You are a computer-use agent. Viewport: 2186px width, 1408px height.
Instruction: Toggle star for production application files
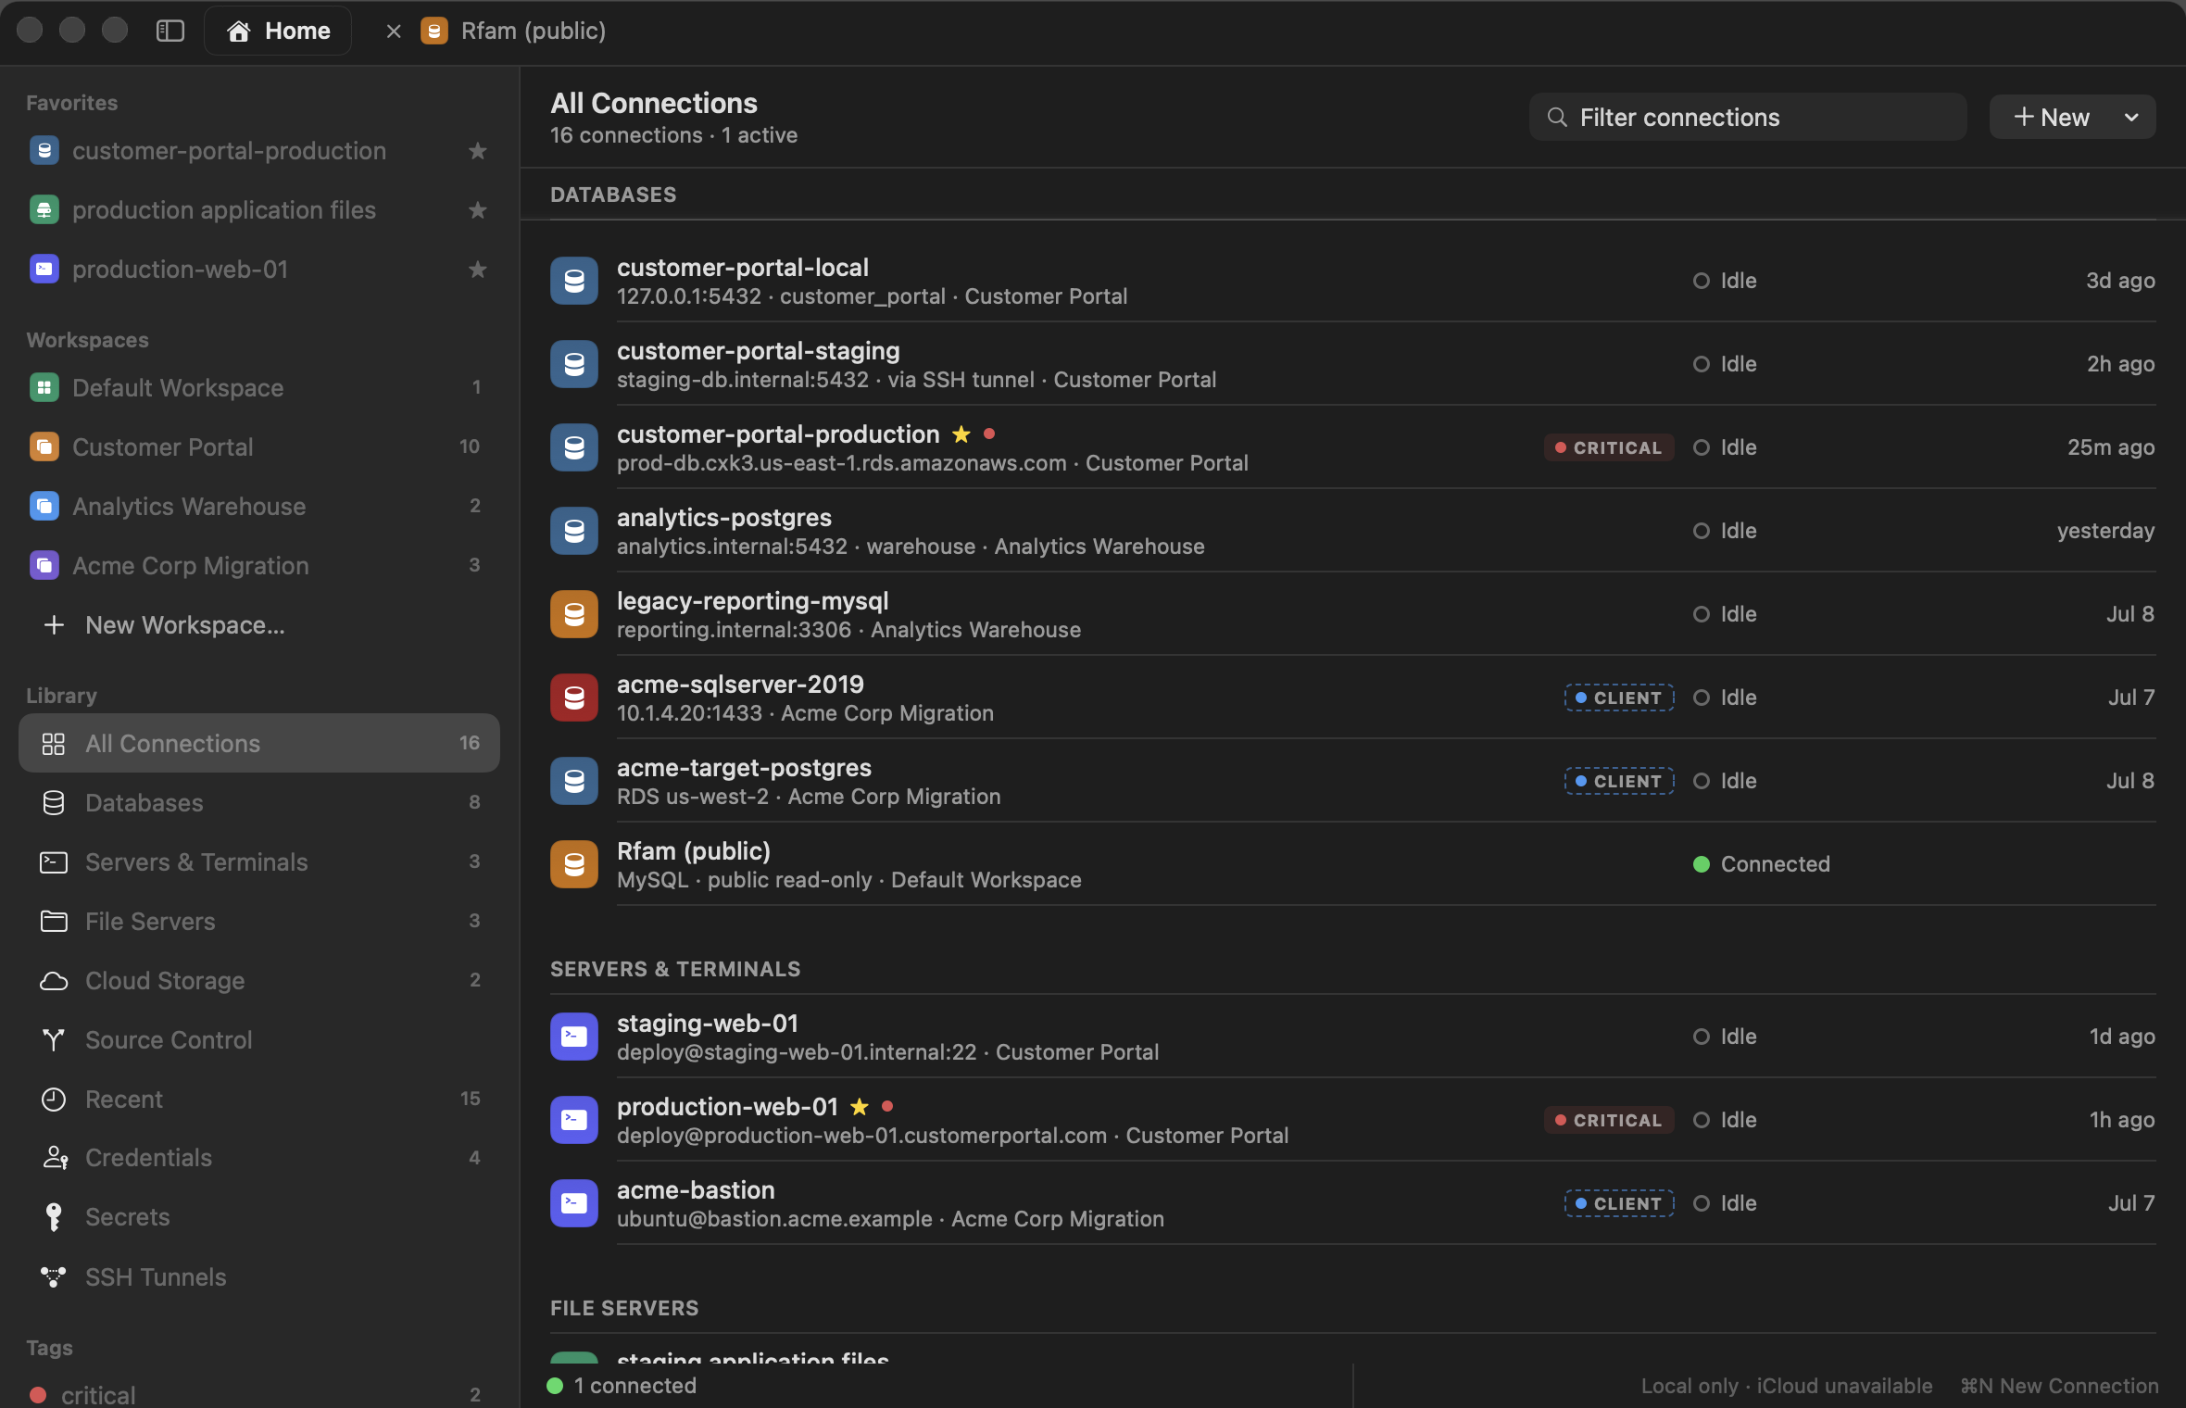pos(477,209)
